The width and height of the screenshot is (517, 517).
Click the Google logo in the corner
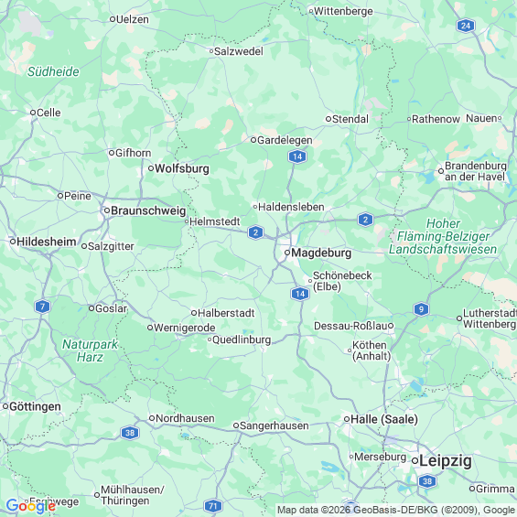click(31, 506)
